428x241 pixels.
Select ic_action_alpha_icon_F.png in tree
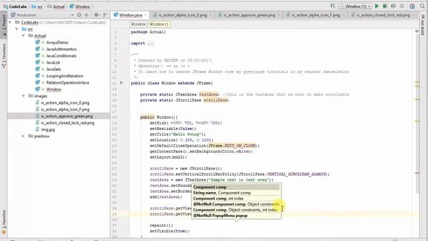65,109
